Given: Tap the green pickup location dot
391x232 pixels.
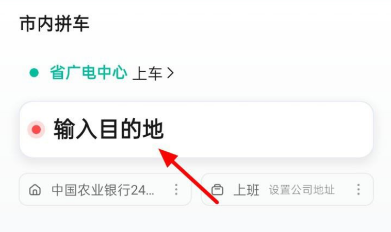Looking at the screenshot, I should click(x=34, y=73).
